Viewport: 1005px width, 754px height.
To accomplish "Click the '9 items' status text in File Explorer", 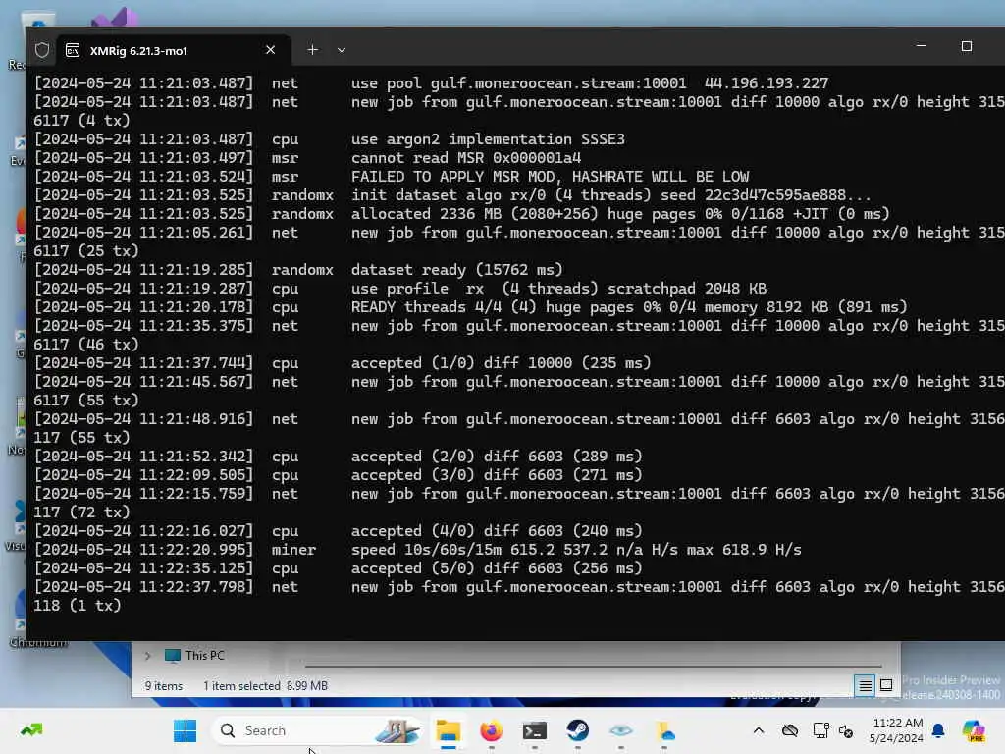I will (164, 686).
